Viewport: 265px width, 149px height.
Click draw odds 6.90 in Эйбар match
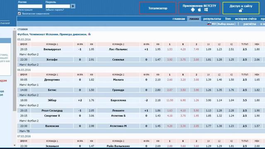point(183,100)
